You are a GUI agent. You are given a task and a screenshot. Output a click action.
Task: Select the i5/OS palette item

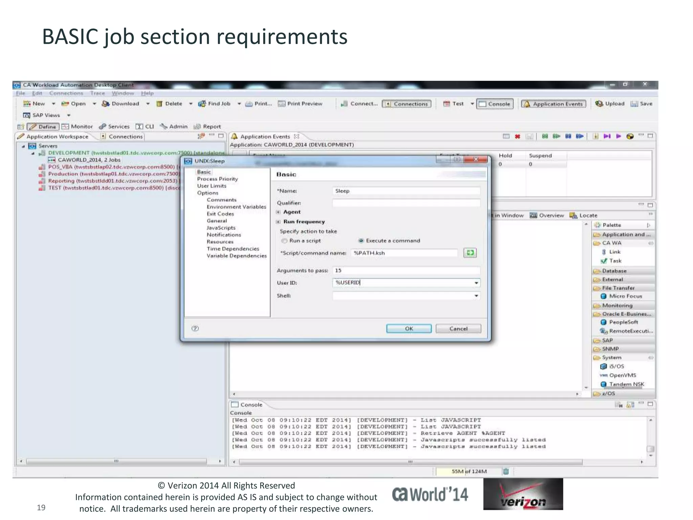(612, 366)
